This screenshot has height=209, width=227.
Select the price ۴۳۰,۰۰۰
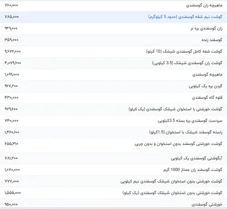[11, 98]
